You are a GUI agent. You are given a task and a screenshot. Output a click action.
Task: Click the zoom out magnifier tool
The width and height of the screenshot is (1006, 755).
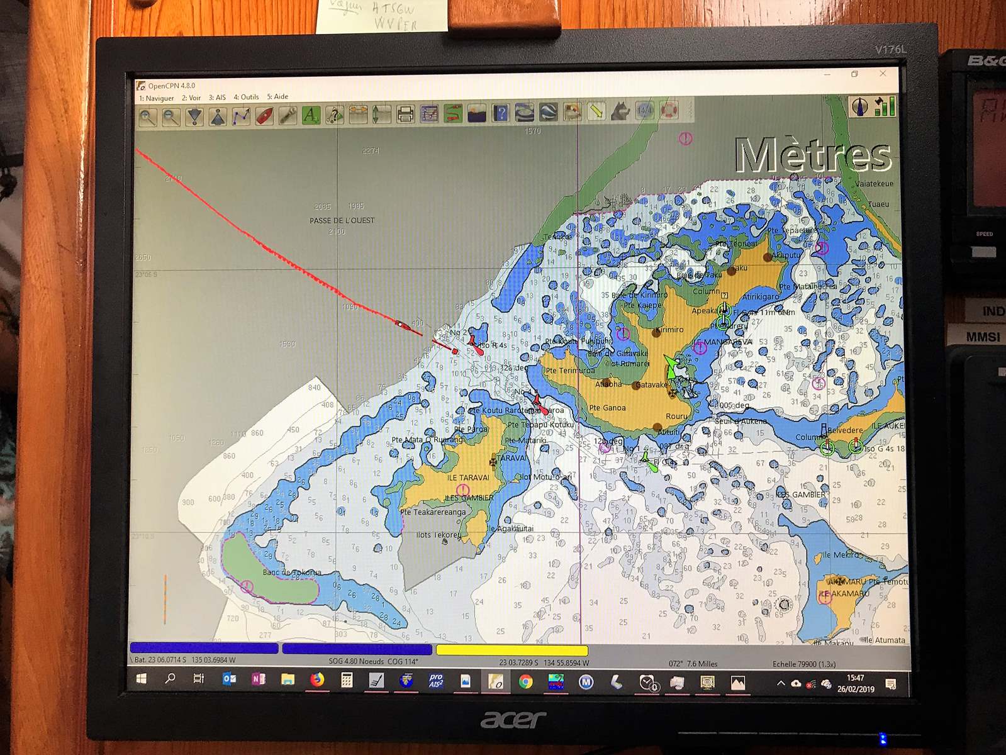click(171, 116)
